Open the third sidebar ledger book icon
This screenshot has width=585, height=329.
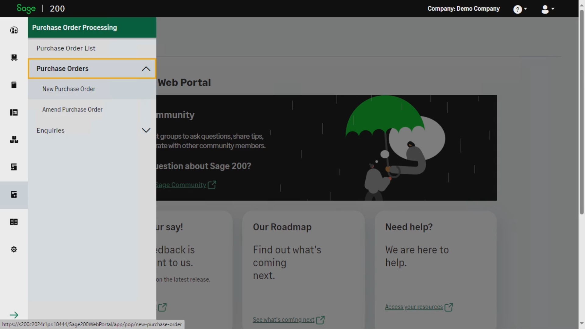point(14,85)
